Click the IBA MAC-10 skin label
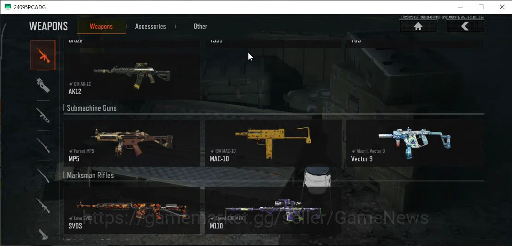Image resolution: width=512 pixels, height=246 pixels. pyautogui.click(x=223, y=151)
